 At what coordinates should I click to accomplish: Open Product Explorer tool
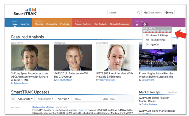tap(83, 24)
